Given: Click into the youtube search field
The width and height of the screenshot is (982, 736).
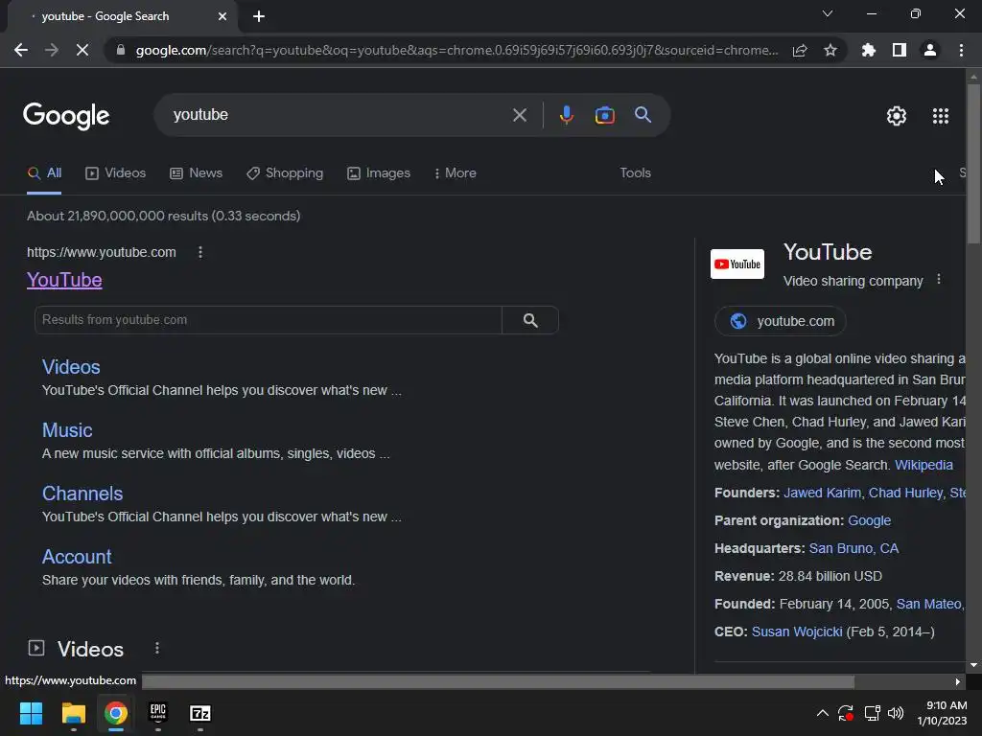Looking at the screenshot, I should [x=339, y=115].
